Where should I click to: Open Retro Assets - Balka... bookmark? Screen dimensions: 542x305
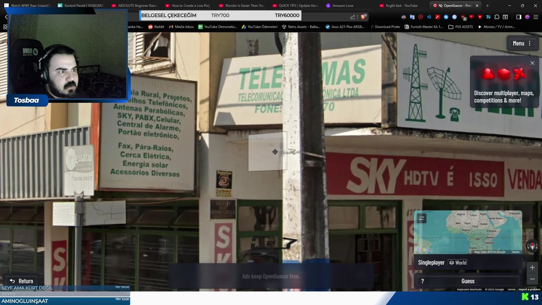tap(301, 27)
